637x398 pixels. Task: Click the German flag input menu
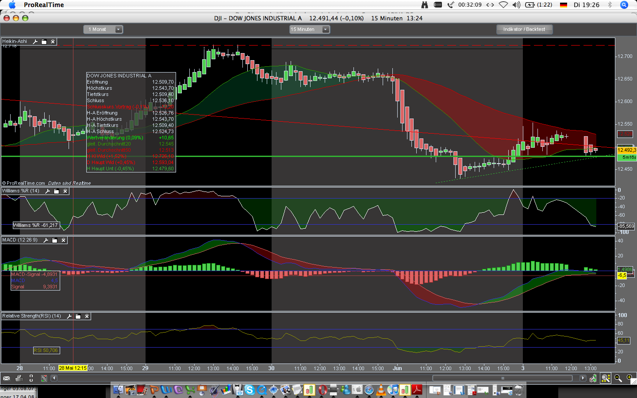point(564,5)
